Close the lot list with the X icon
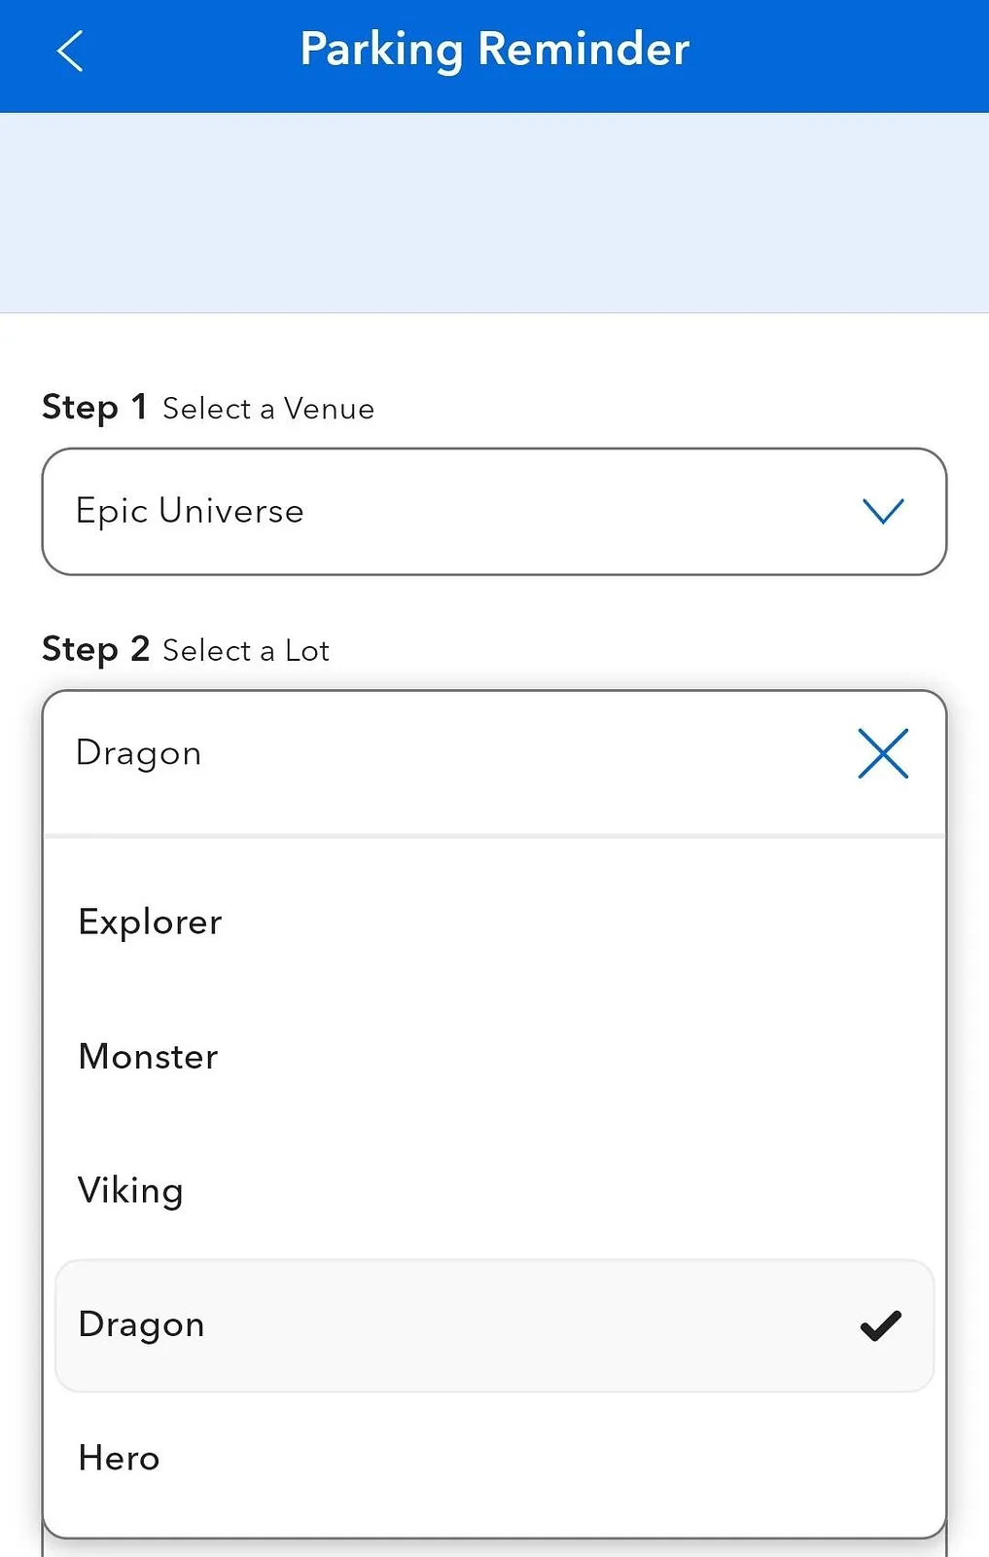This screenshot has height=1557, width=989. (x=883, y=753)
